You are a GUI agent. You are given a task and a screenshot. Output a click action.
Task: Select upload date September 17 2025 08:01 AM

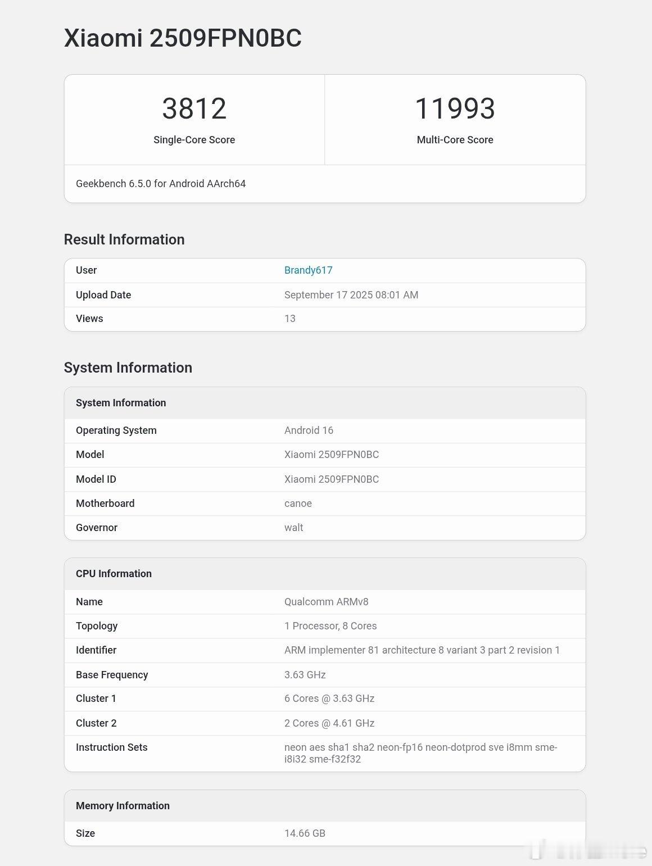[x=351, y=295]
